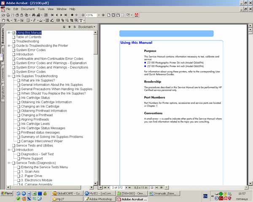Open the Help menu
The image size is (253, 202).
tap(72, 9)
